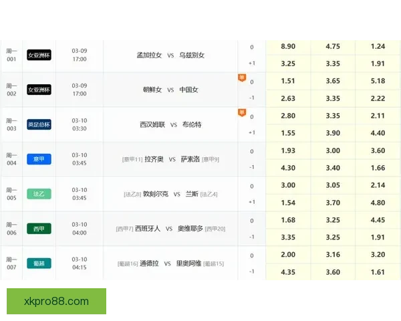Open 里奥阿维 team link

click(188, 263)
